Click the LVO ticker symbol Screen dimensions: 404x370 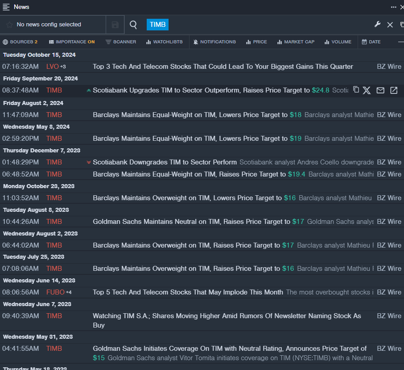click(53, 67)
